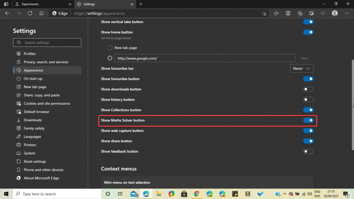Toggle Show vertical tabs button off
354x199 pixels.
click(308, 22)
